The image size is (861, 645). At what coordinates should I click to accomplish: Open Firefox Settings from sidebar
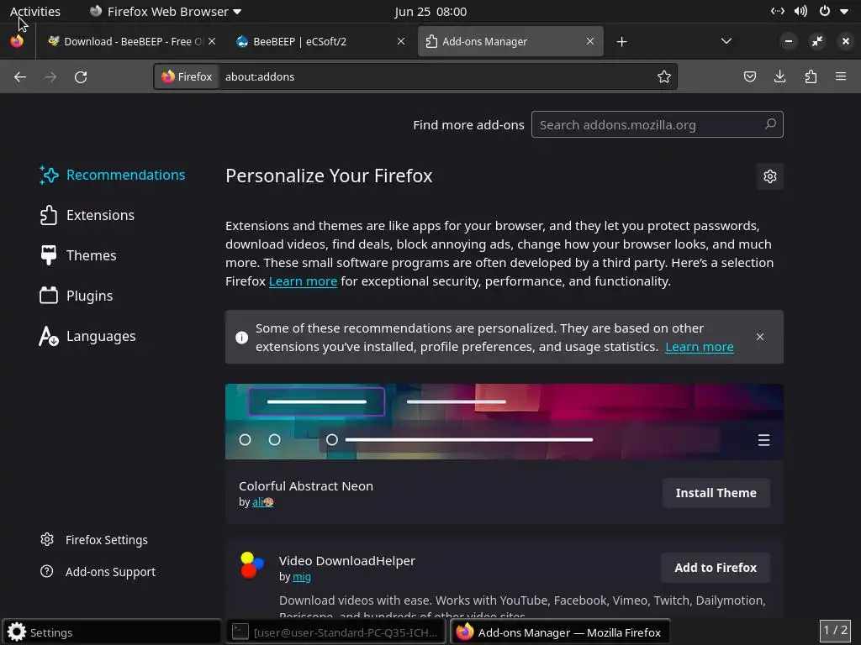coord(94,540)
